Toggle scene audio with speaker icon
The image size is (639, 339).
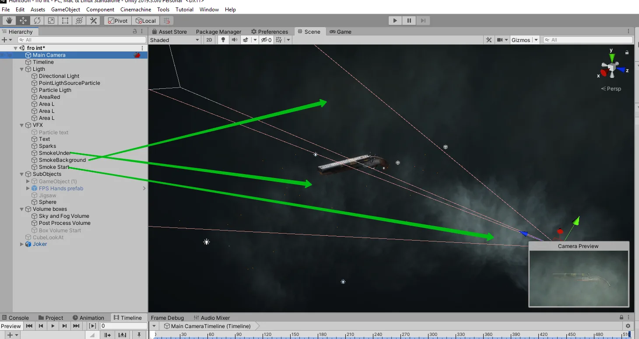tap(235, 40)
